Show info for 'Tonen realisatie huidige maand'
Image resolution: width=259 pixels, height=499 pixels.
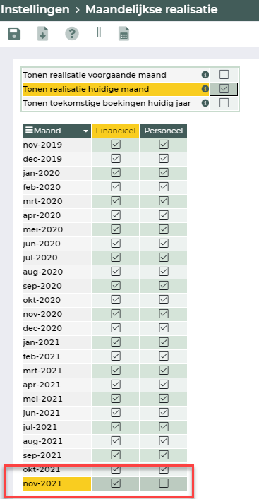click(205, 89)
